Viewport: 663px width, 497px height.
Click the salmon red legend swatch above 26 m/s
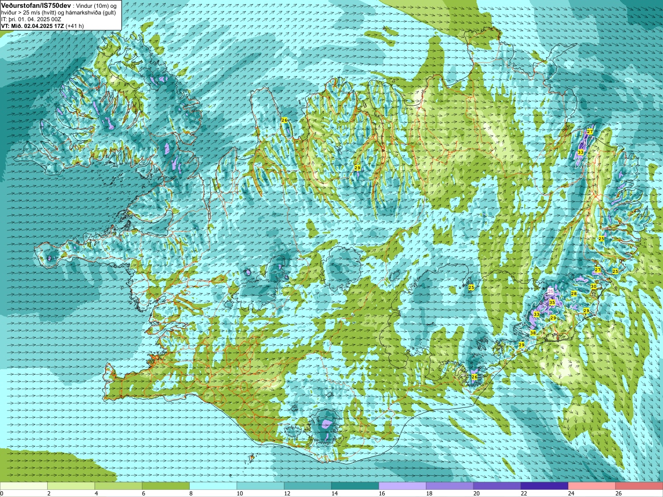click(x=639, y=486)
